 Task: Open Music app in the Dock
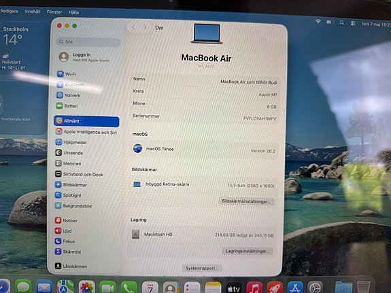pyautogui.click(x=254, y=288)
